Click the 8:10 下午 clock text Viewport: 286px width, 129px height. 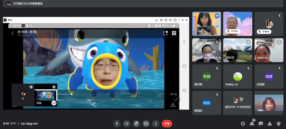coord(10,124)
